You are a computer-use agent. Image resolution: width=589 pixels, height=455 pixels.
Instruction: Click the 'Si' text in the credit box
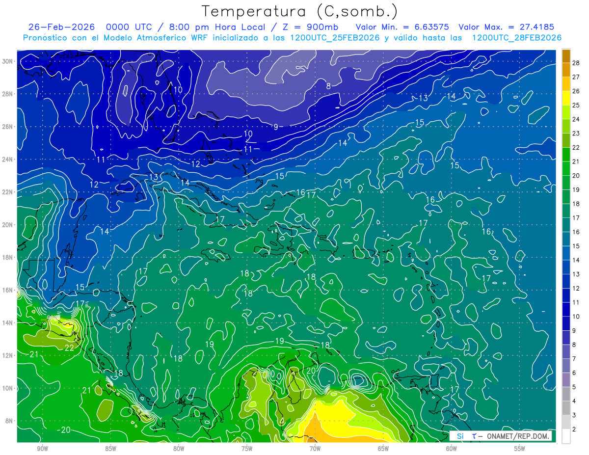tap(460, 436)
